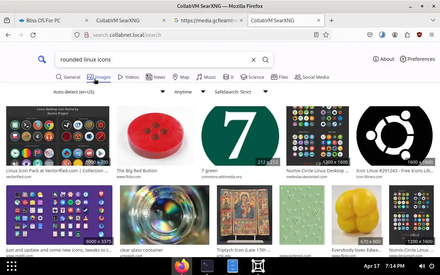
Task: Open the Ubuntu logo Icon Linux thumbnail
Action: [x=395, y=136]
